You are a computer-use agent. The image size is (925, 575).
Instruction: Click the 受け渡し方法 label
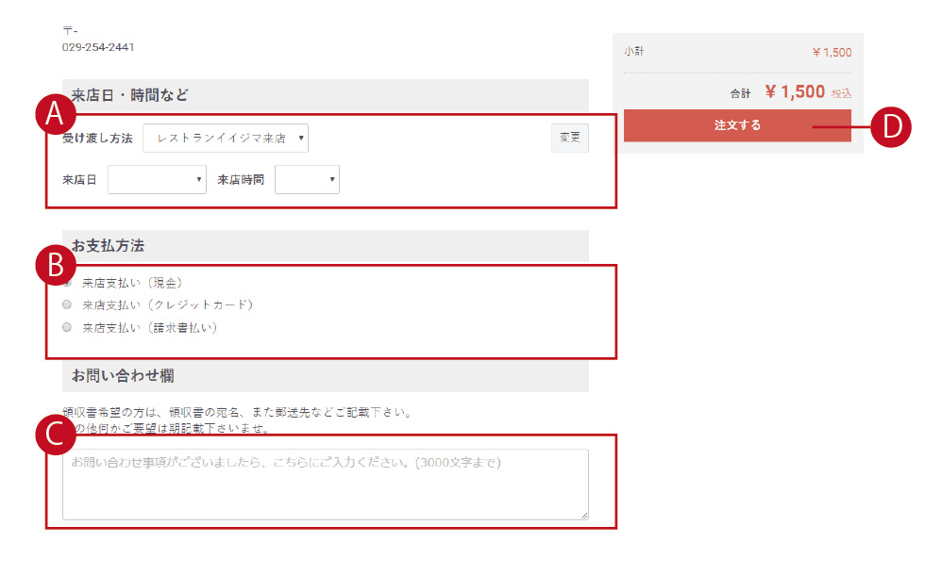pyautogui.click(x=98, y=139)
